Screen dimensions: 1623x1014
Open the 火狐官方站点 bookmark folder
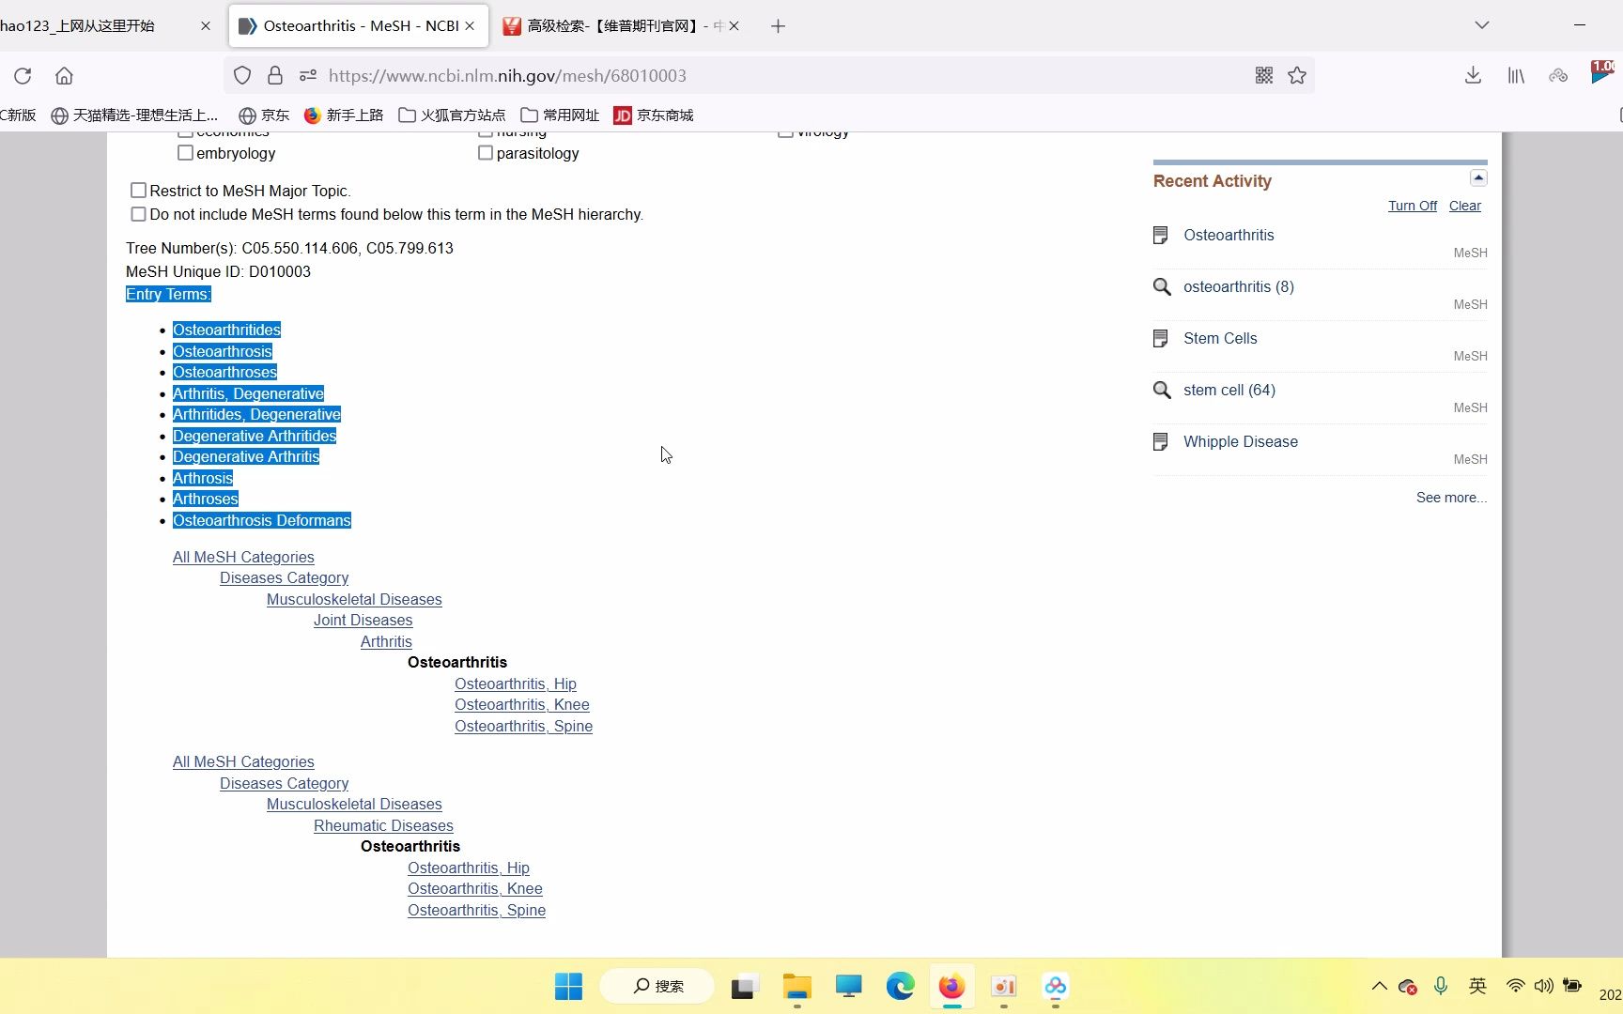452,115
